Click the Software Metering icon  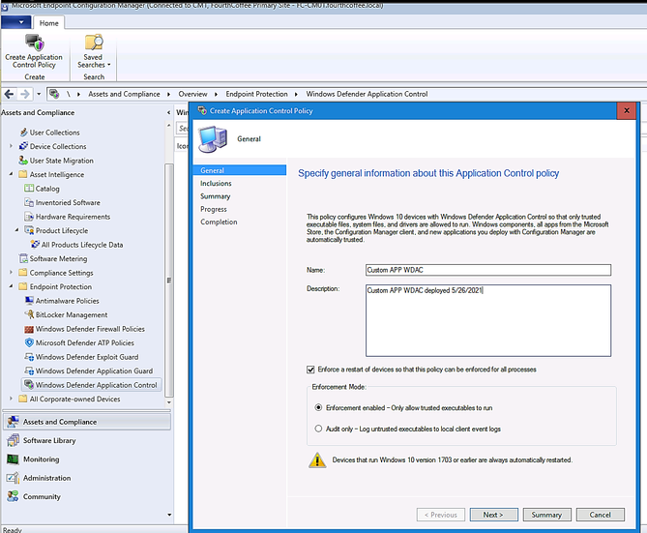pyautogui.click(x=23, y=259)
